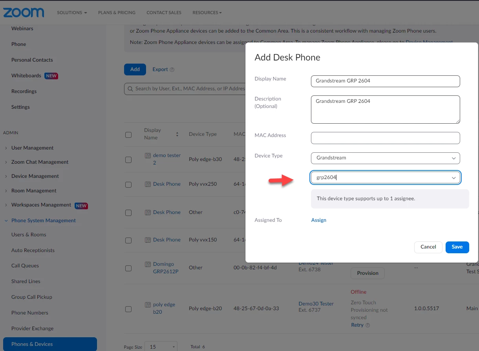The image size is (479, 351).
Task: Click the MAC Address input field
Action: click(385, 138)
